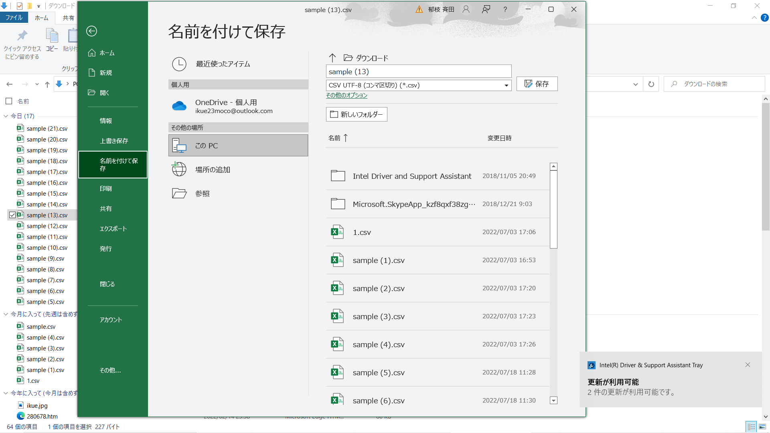This screenshot has height=433, width=770.
Task: Click the Recent items clock icon
Action: (179, 64)
